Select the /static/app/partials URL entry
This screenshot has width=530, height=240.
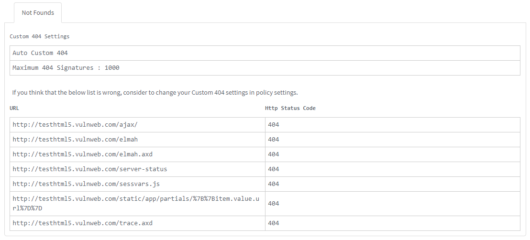coord(136,203)
